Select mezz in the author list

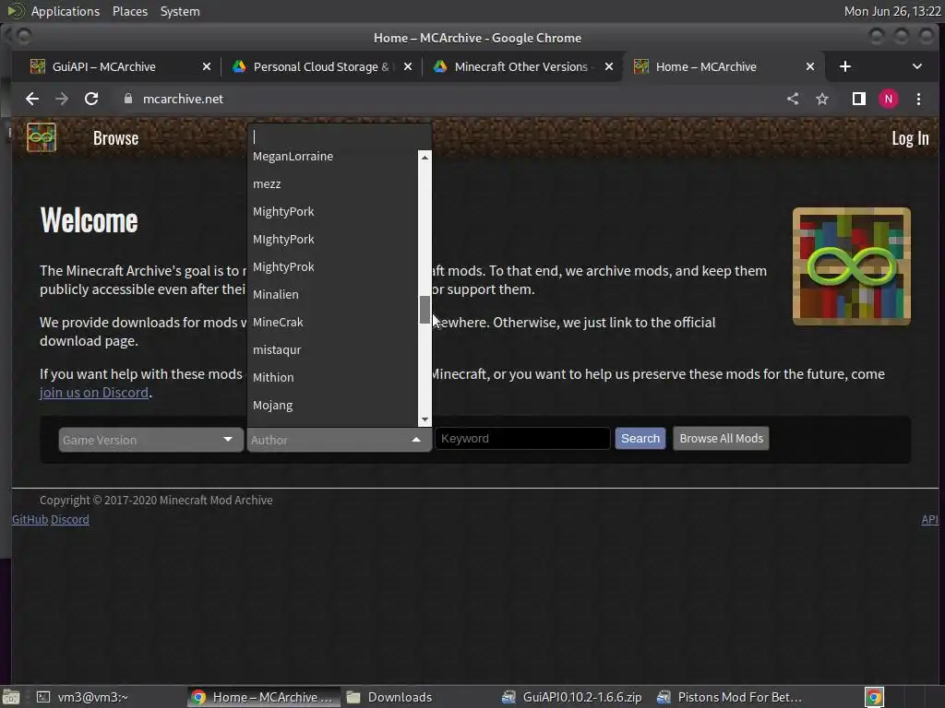[x=332, y=183]
